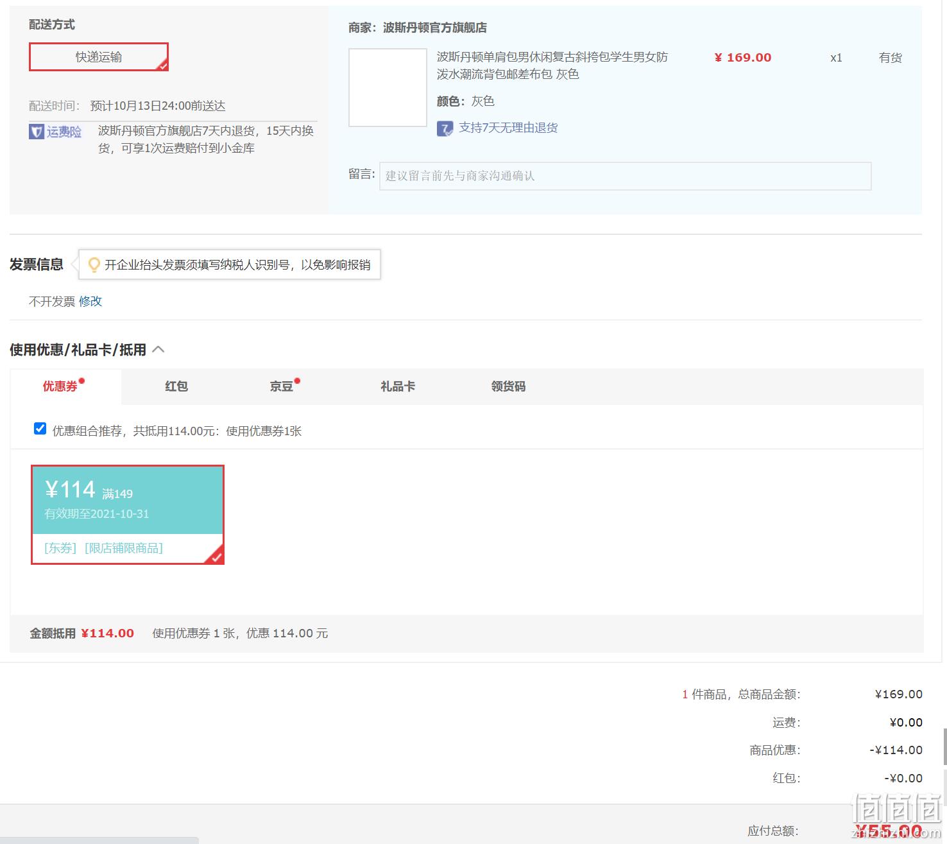This screenshot has height=844, width=947.
Task: Click 修改 to edit invoice info
Action: [x=90, y=301]
